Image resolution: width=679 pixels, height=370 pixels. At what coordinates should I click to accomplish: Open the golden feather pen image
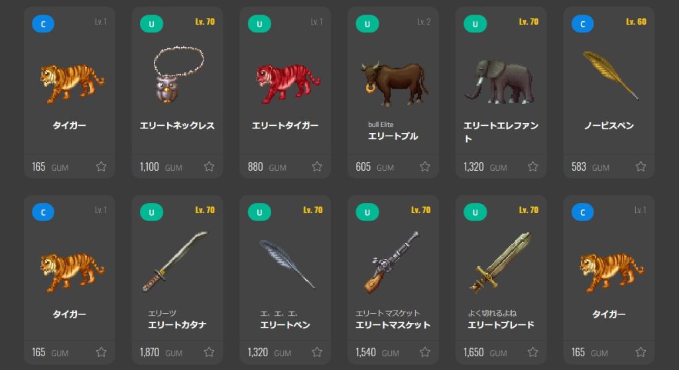click(610, 75)
